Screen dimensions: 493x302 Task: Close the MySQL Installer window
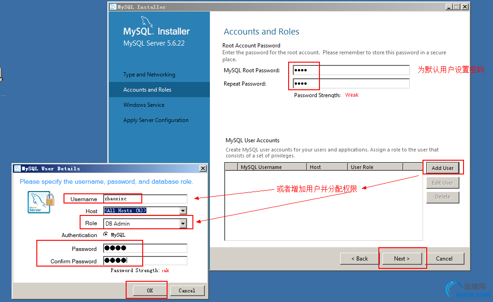point(465,6)
